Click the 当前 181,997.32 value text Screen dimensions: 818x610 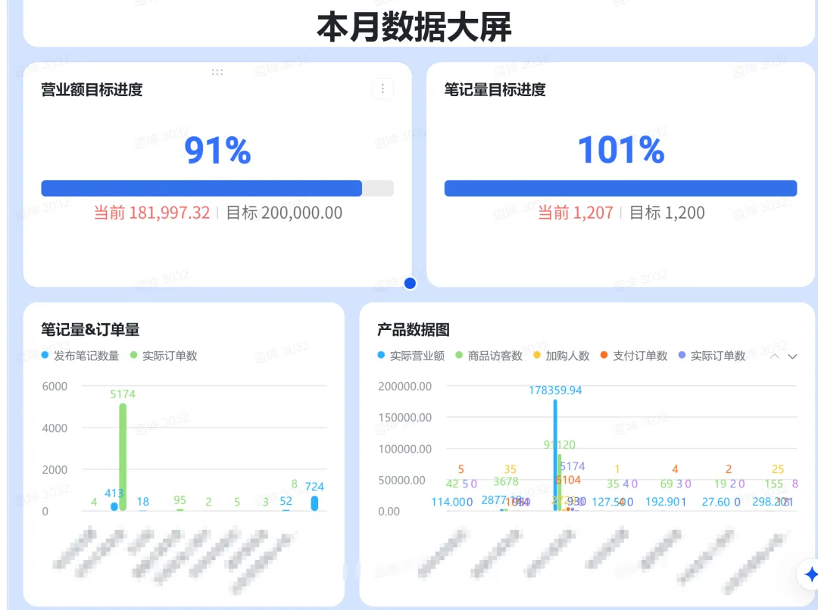pos(151,213)
